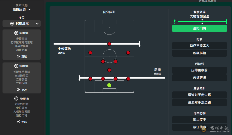Click the green running man pressing icon

[174, 21]
